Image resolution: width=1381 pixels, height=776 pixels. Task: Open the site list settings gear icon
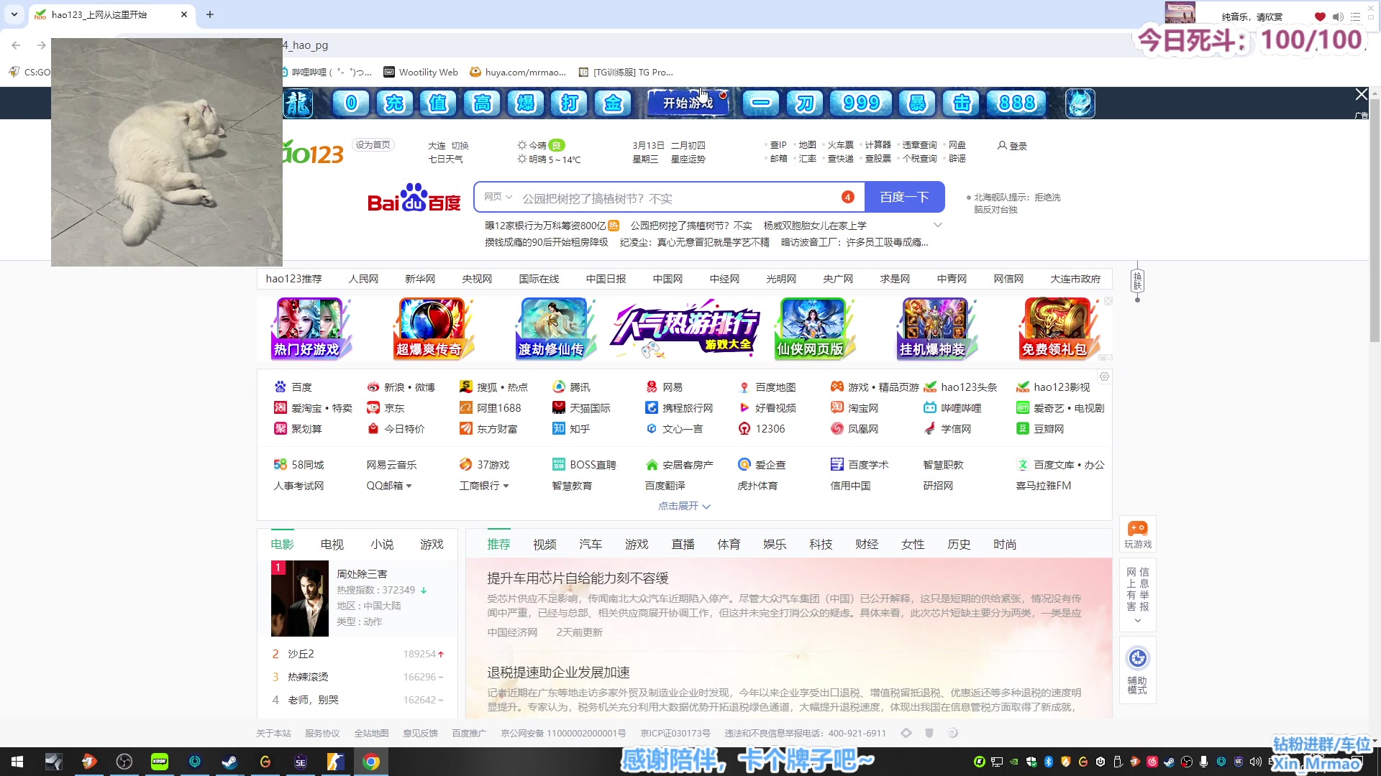coord(1104,377)
